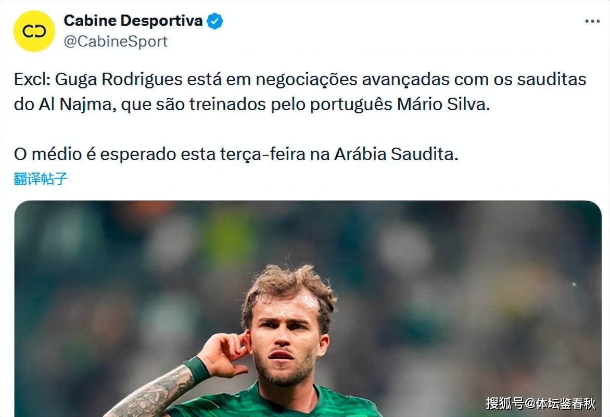Viewport: 610px width, 417px height.
Task: Select the name Guga Rodrigues in the post
Action: coord(119,80)
